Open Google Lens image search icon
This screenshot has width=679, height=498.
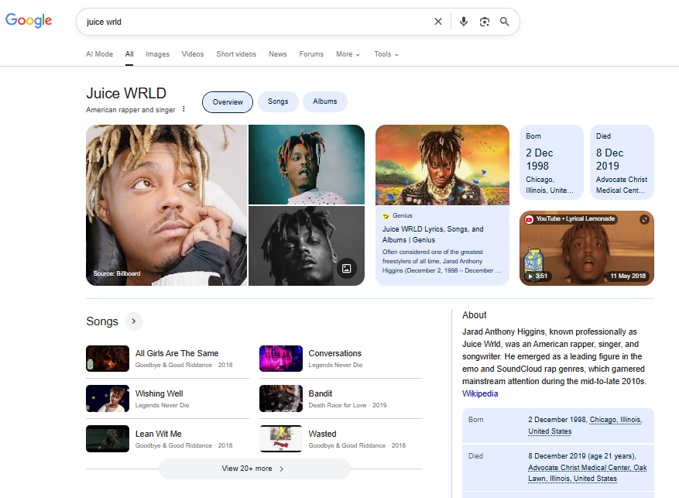tap(484, 22)
